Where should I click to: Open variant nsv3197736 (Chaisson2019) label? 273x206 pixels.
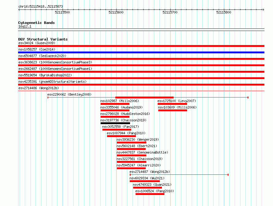pos(123,120)
